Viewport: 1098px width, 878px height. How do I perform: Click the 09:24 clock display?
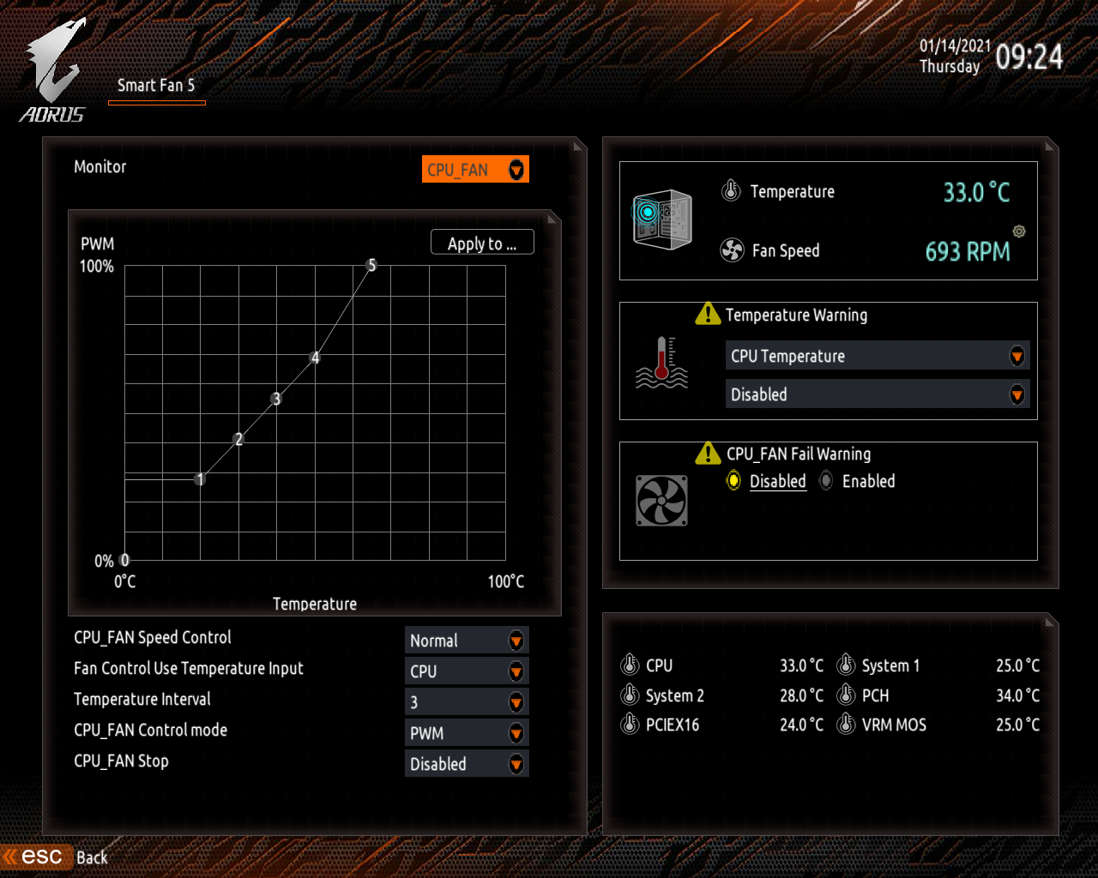coord(1029,57)
